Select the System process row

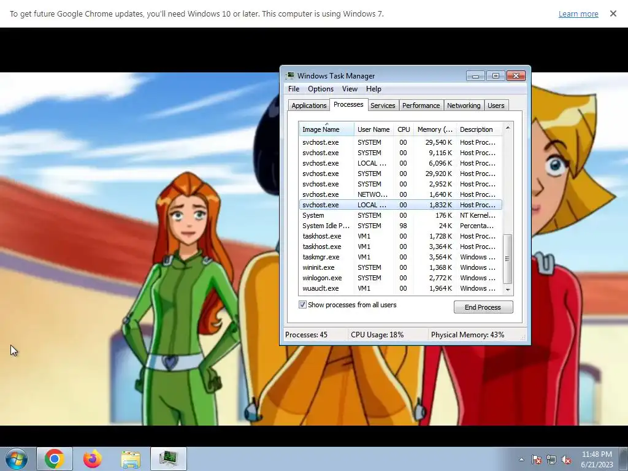(400, 215)
